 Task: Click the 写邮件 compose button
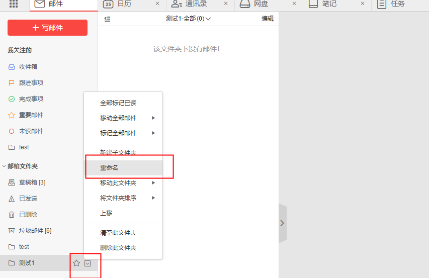[x=47, y=28]
